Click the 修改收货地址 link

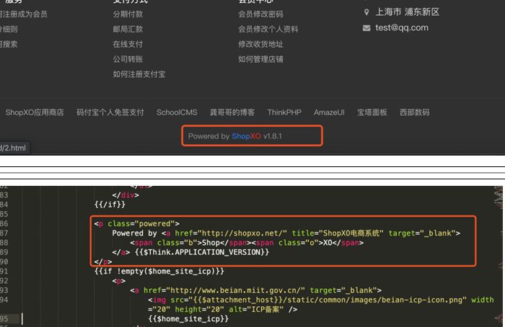[260, 44]
